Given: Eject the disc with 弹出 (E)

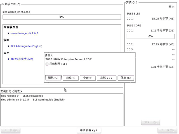Looking at the screenshot, I should (x=126, y=78).
